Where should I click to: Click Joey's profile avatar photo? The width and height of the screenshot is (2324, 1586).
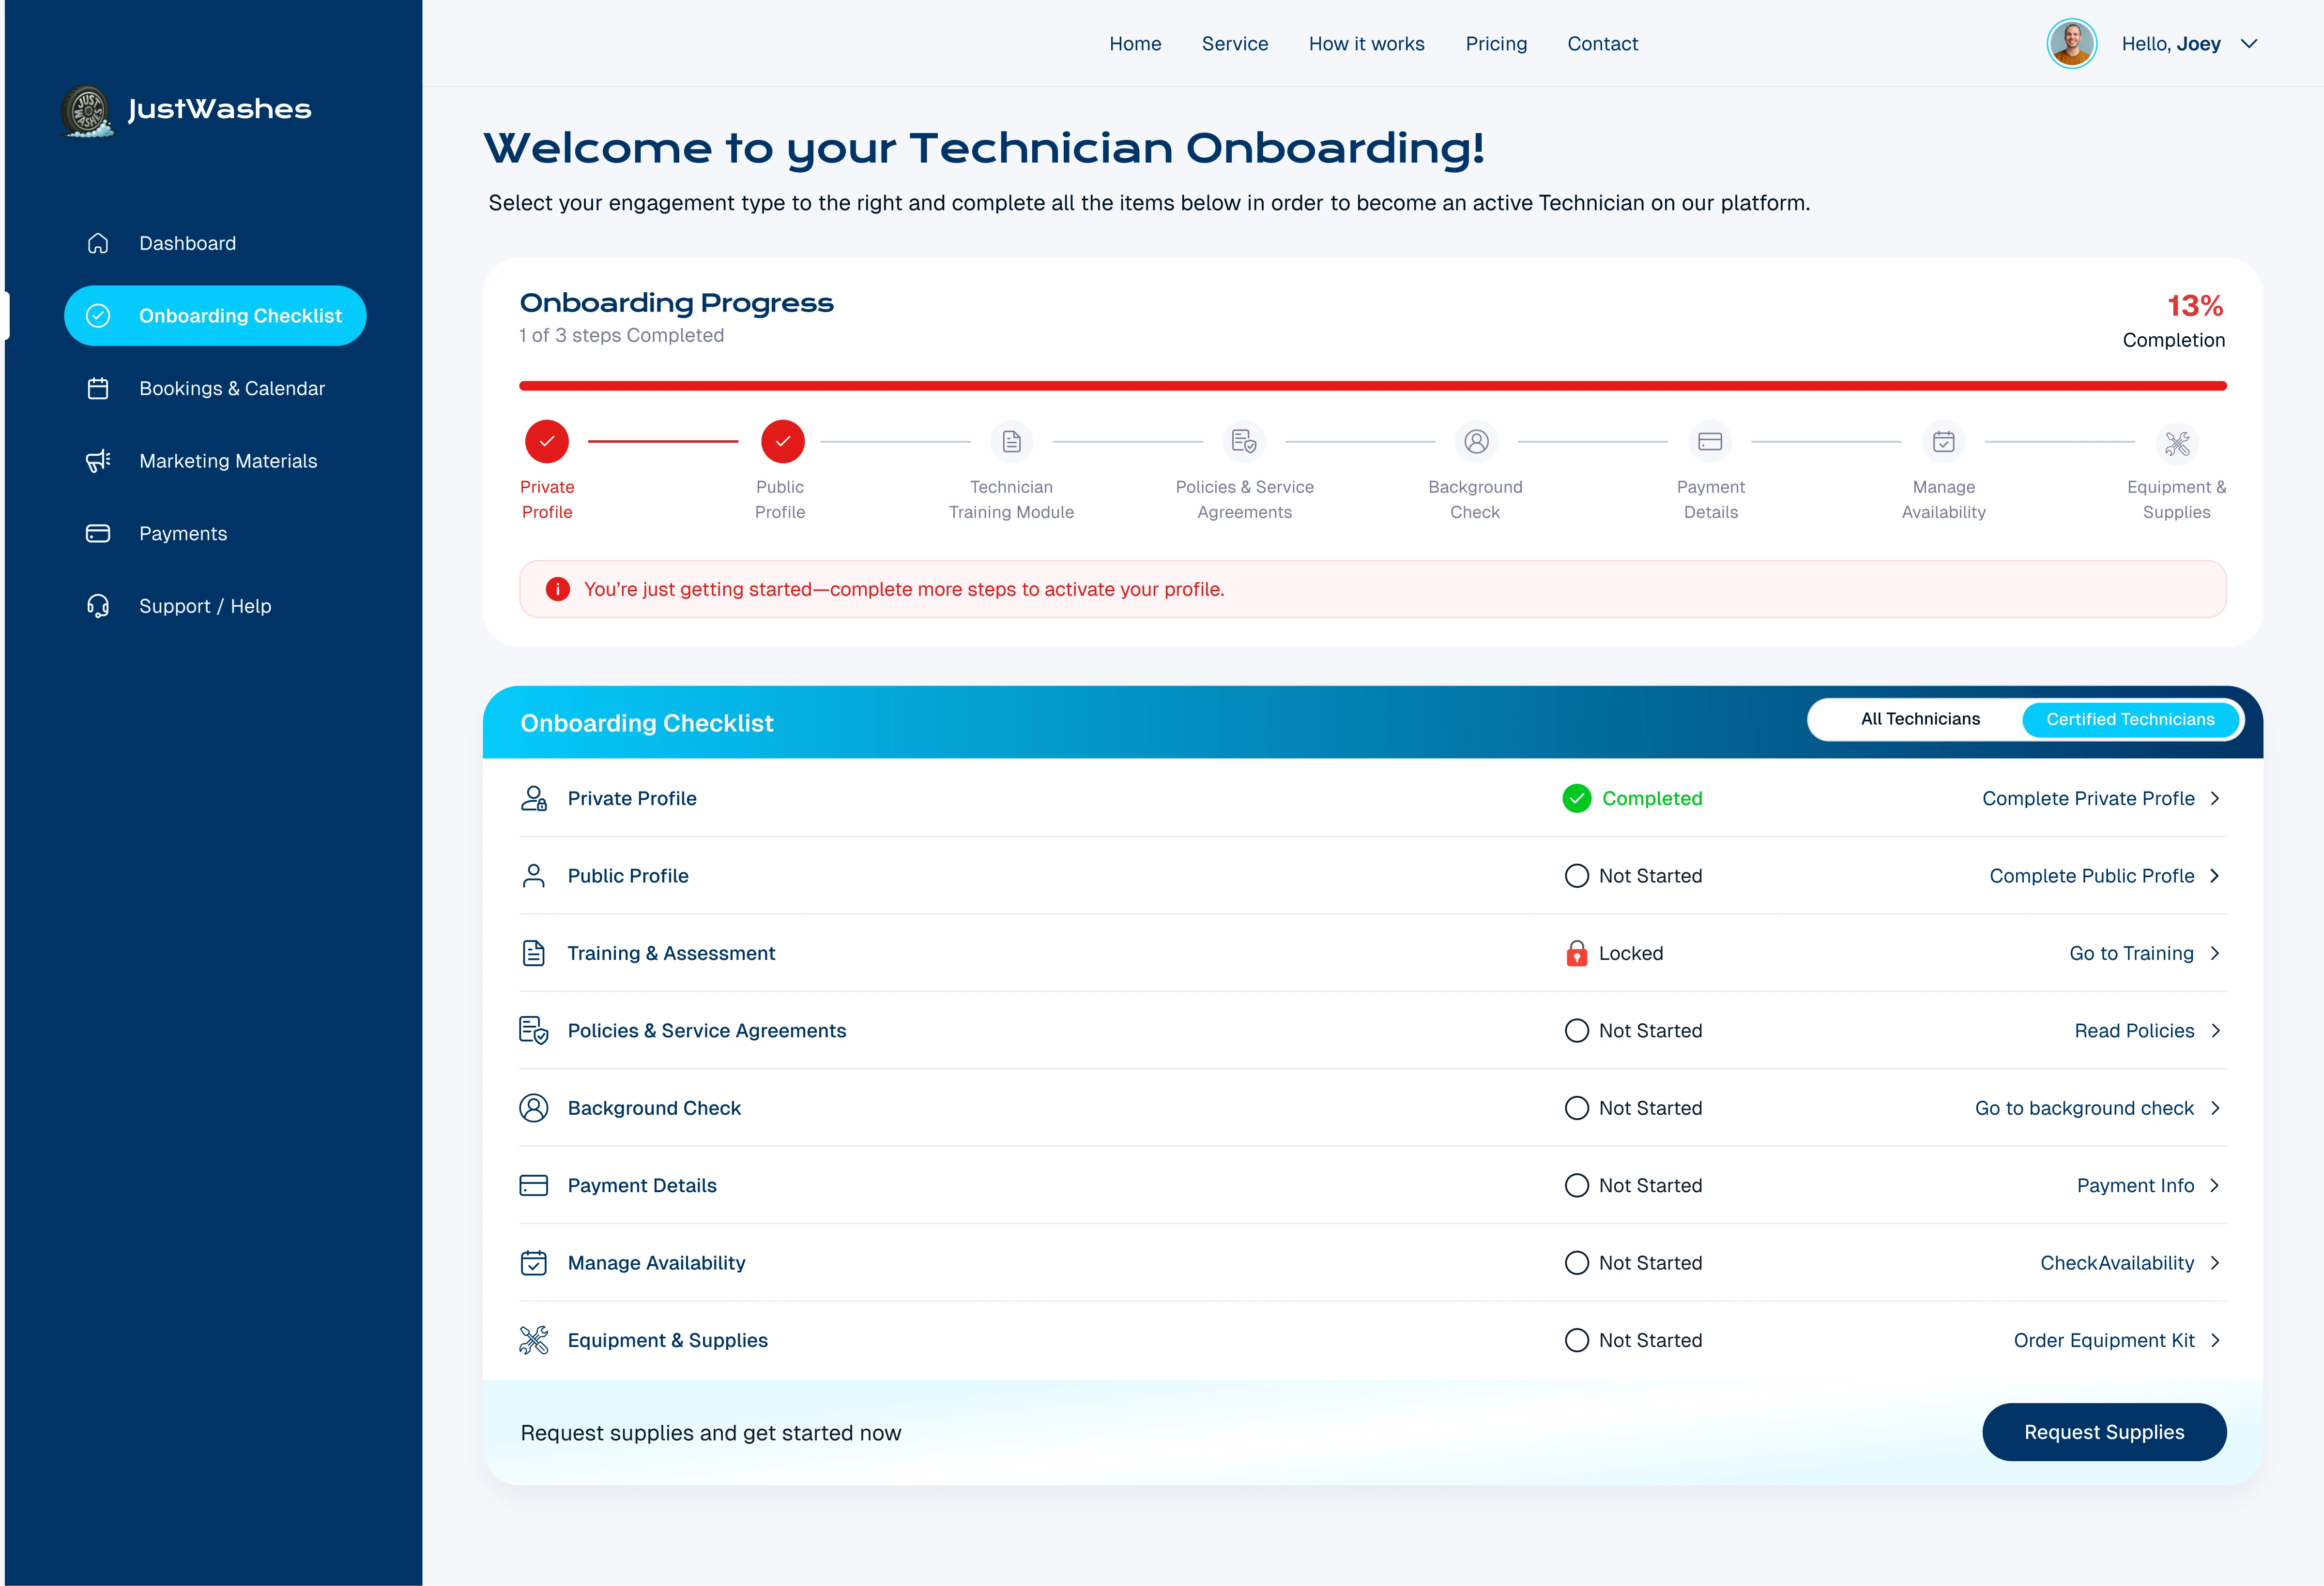(2072, 44)
